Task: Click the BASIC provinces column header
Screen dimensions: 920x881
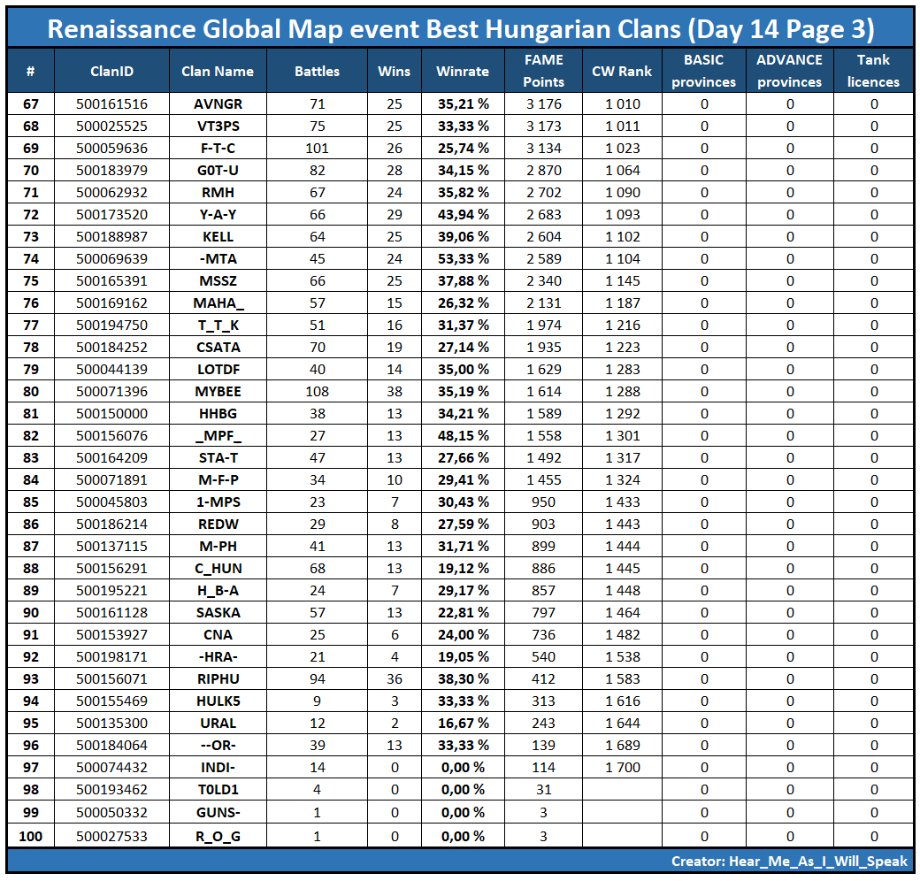Action: click(x=704, y=71)
